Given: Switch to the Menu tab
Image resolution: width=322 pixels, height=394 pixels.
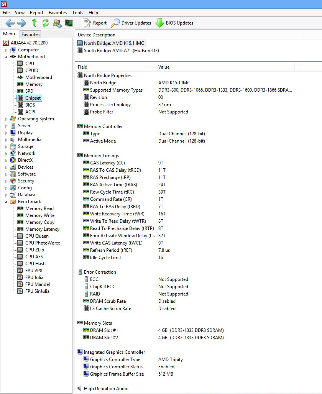Looking at the screenshot, I should 9,34.
